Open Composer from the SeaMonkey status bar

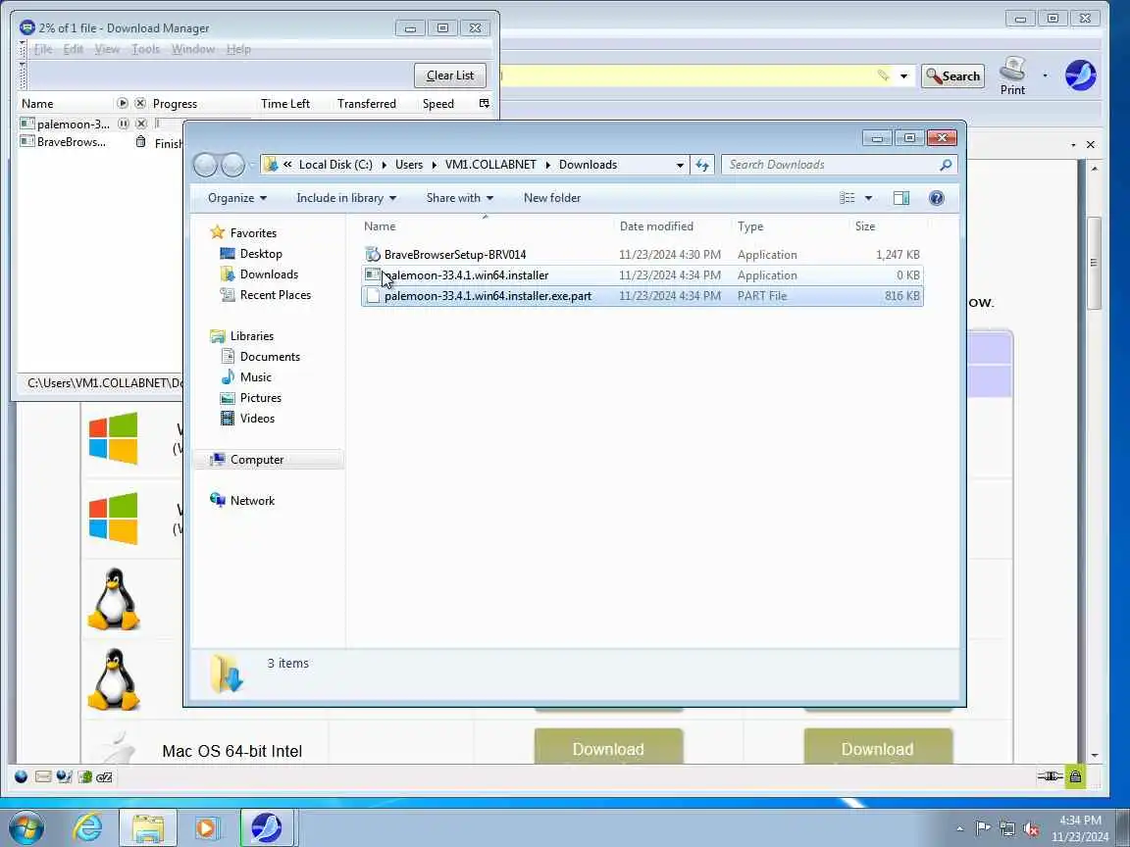pos(64,776)
